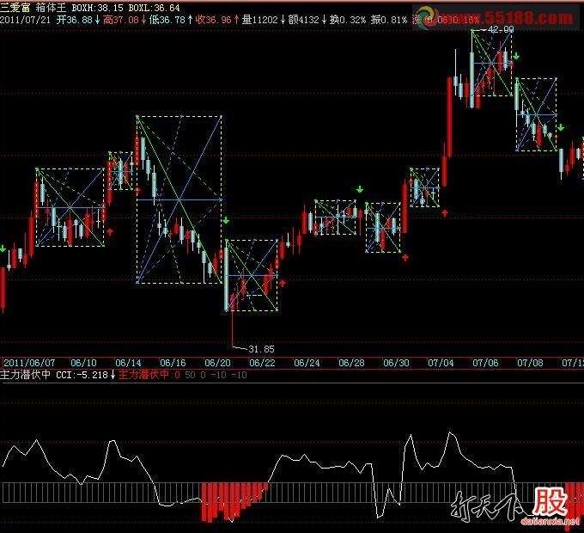Click the red 主力潜伏中 parameter label
This screenshot has width=584, height=533.
(143, 375)
